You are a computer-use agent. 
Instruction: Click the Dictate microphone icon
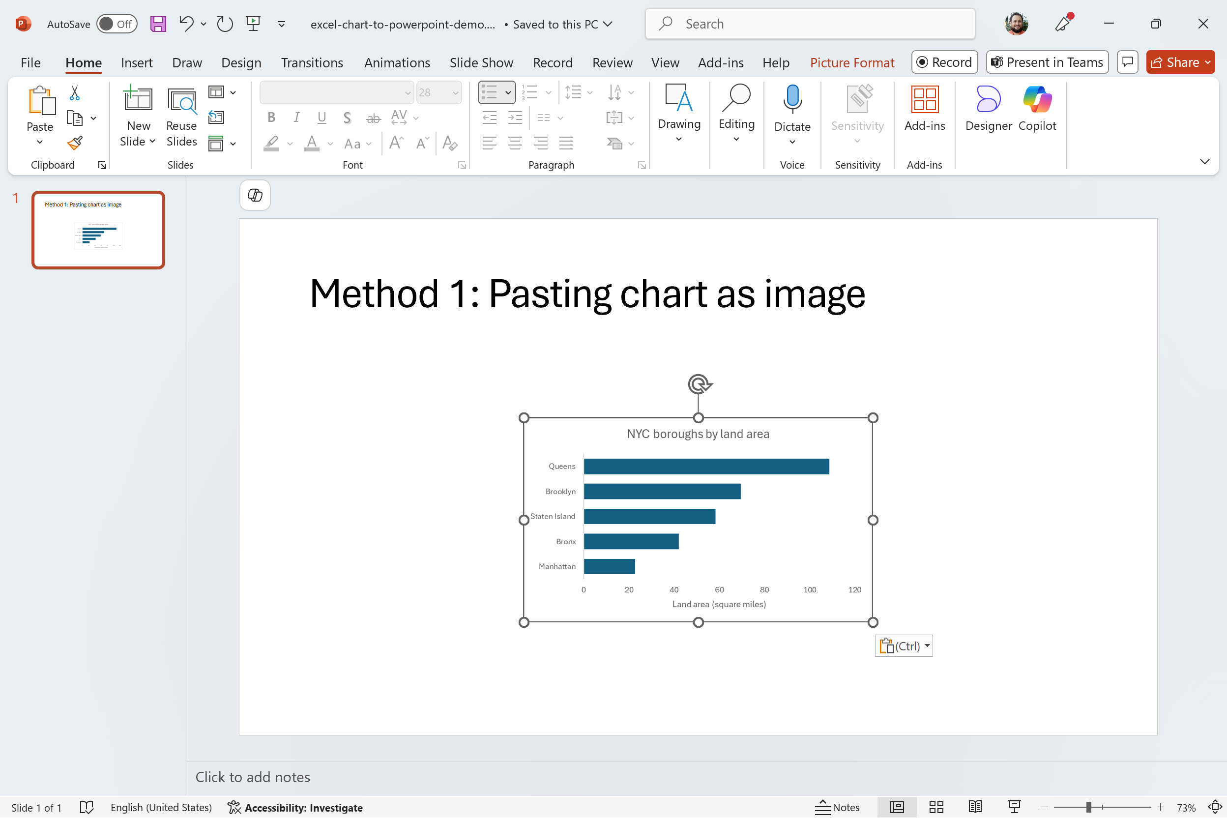pos(792,99)
